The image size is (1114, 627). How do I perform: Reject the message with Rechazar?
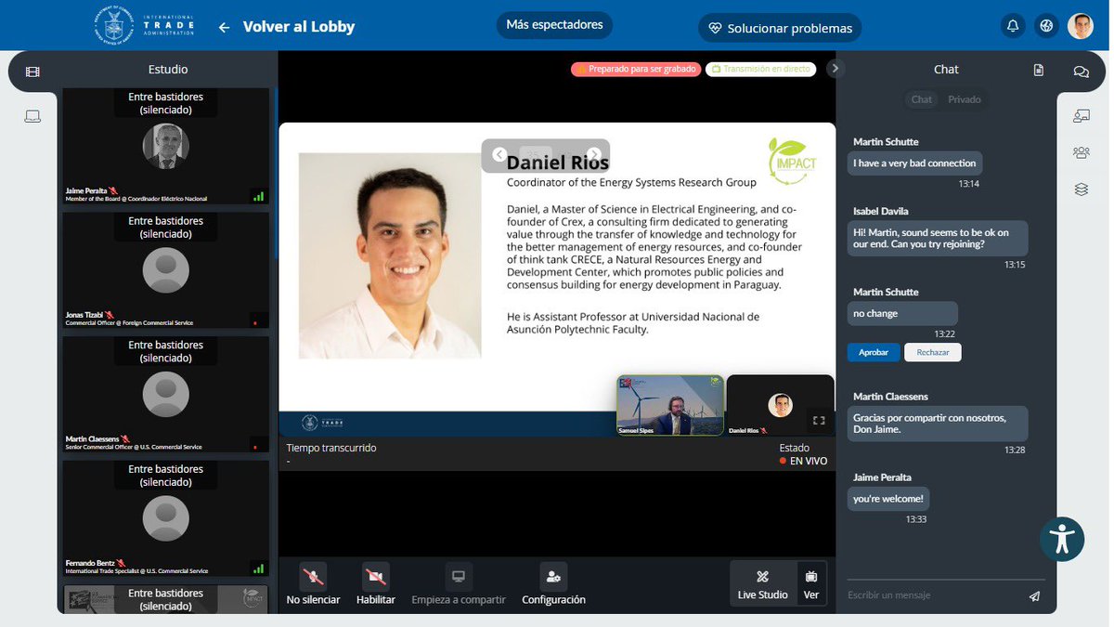(933, 352)
